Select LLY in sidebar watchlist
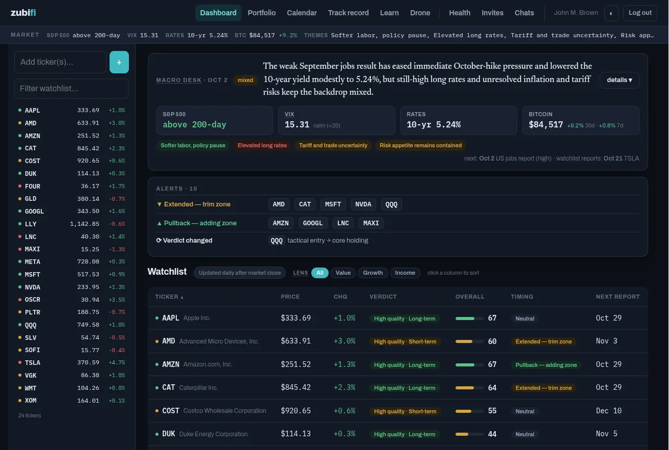The width and height of the screenshot is (669, 450). [71, 224]
